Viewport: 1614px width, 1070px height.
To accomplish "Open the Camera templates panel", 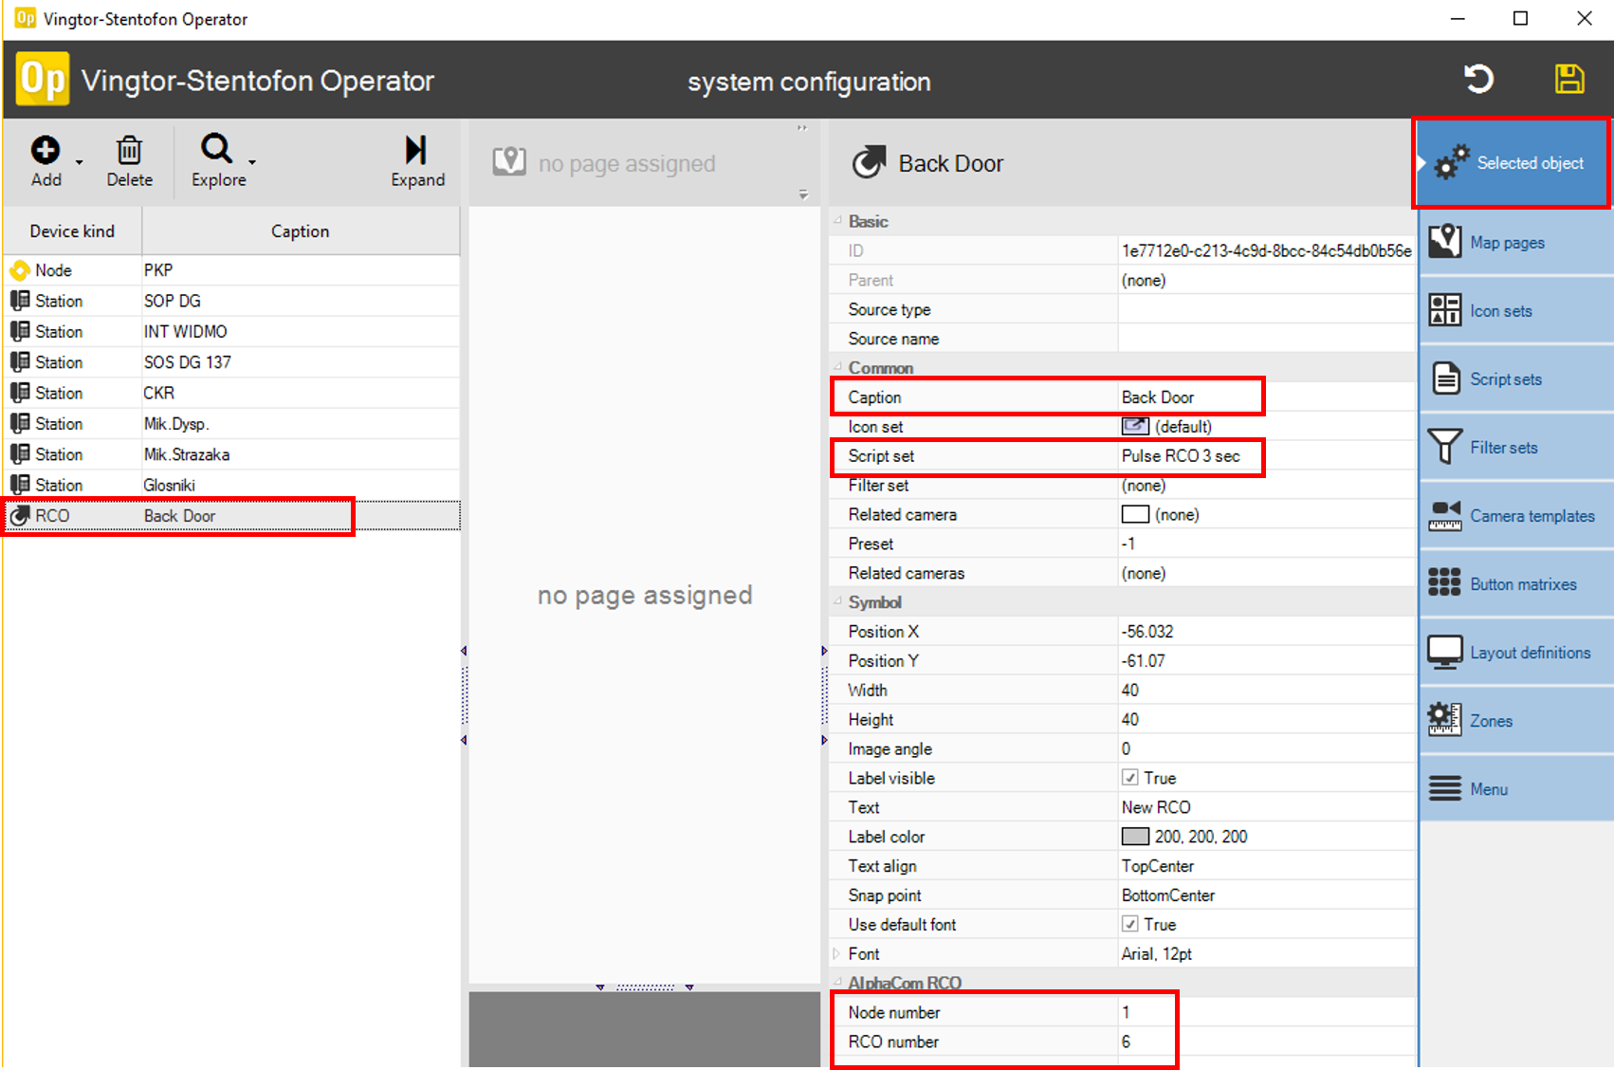I will click(1515, 516).
